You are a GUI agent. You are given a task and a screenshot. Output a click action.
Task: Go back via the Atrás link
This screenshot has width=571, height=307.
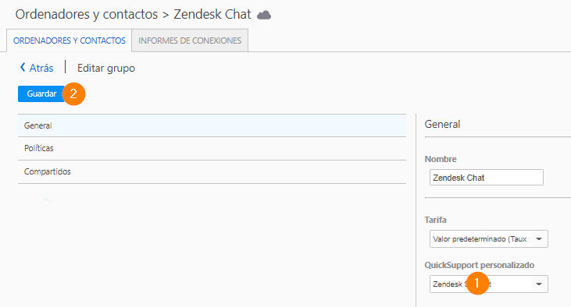coord(37,68)
